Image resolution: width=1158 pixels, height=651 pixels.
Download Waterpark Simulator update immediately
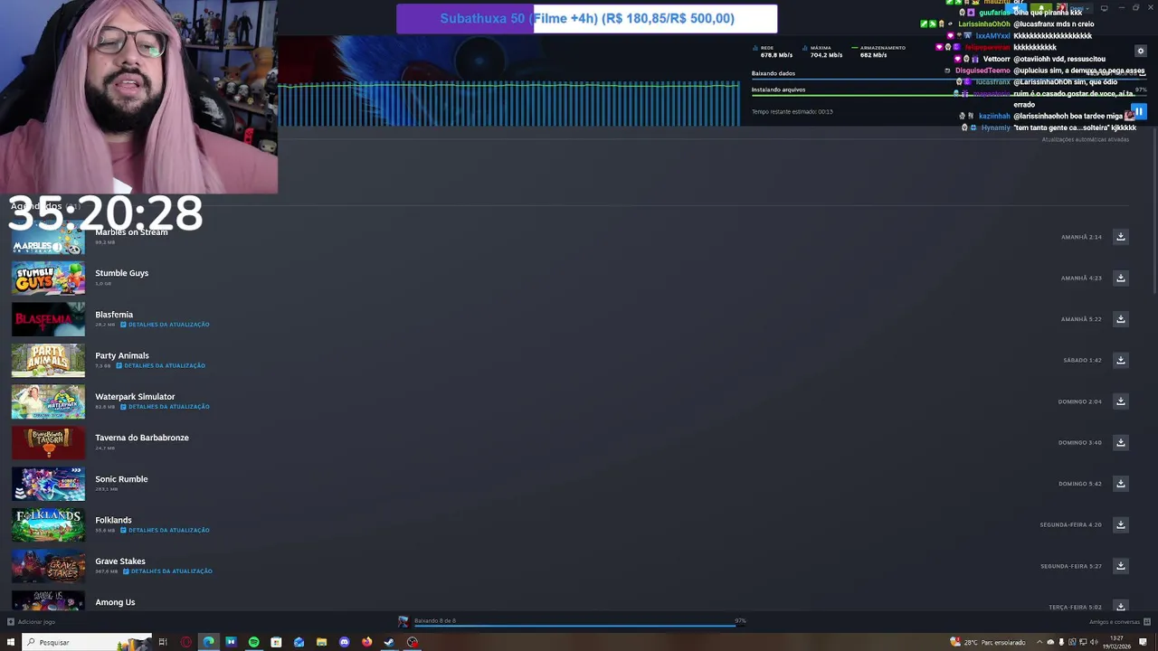tap(1120, 401)
